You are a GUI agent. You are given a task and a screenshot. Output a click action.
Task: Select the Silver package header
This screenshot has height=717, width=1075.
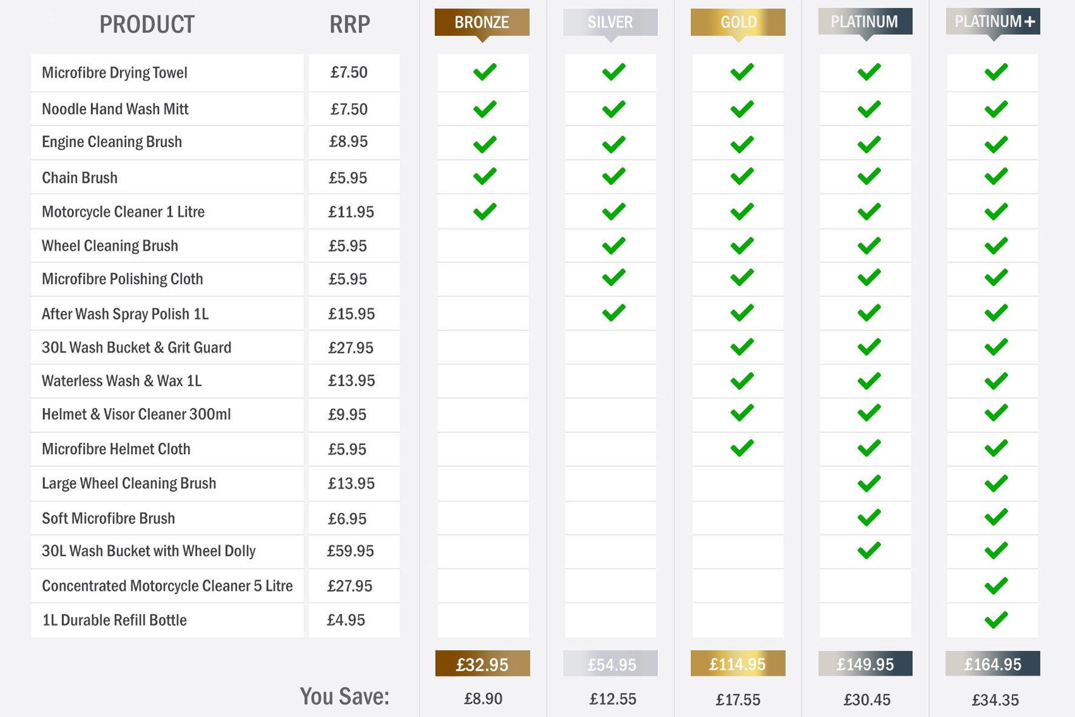coord(610,22)
